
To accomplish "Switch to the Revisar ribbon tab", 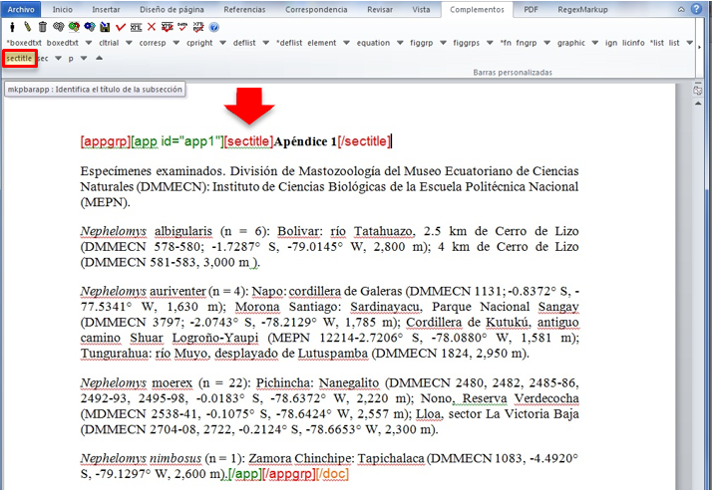I will pos(380,9).
